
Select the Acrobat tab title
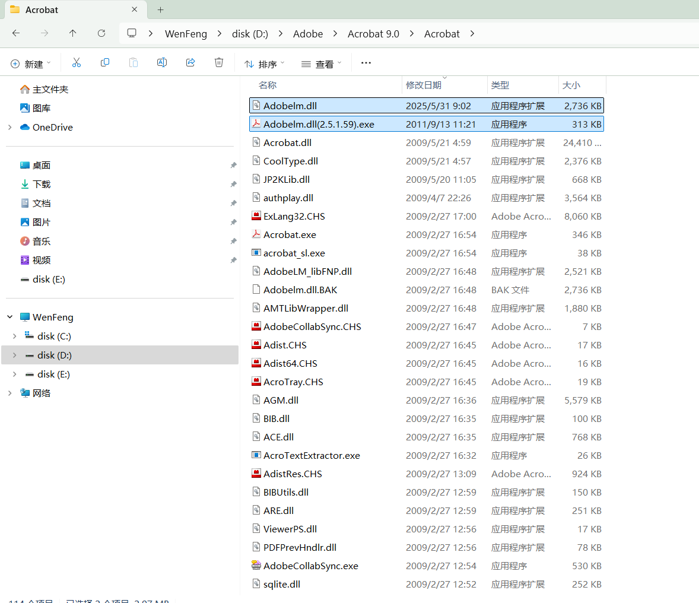(x=42, y=10)
